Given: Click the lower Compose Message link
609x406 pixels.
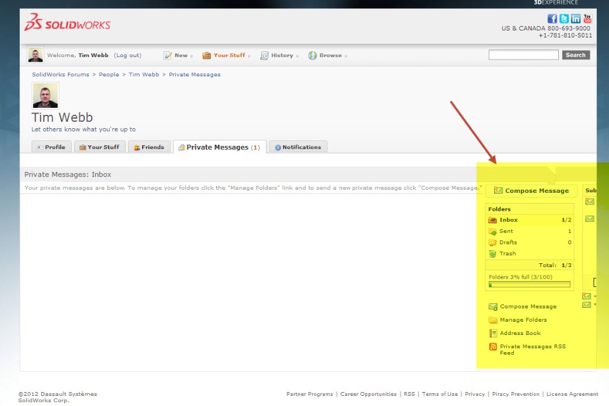Looking at the screenshot, I should (x=528, y=306).
